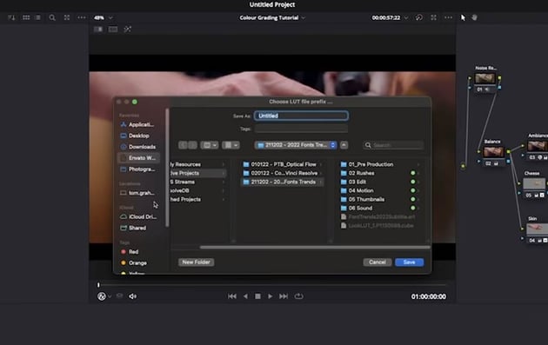Viewport: 548px width, 345px height.
Task: Select the pointer arrow tool
Action: (463, 17)
